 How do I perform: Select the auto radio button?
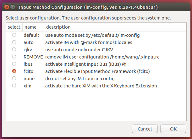coord(14,42)
